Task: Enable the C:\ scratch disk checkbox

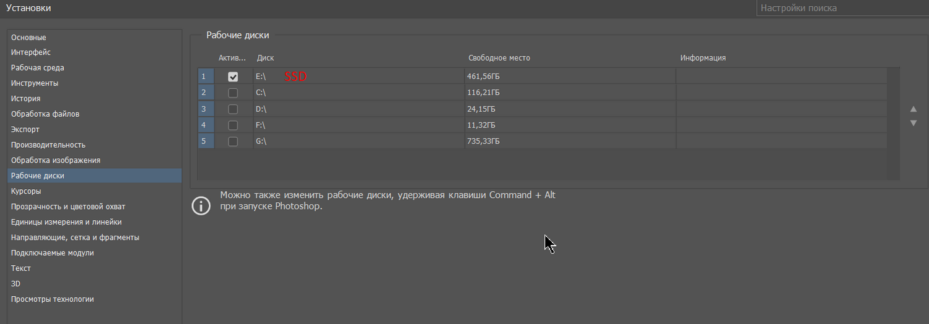Action: (x=233, y=93)
